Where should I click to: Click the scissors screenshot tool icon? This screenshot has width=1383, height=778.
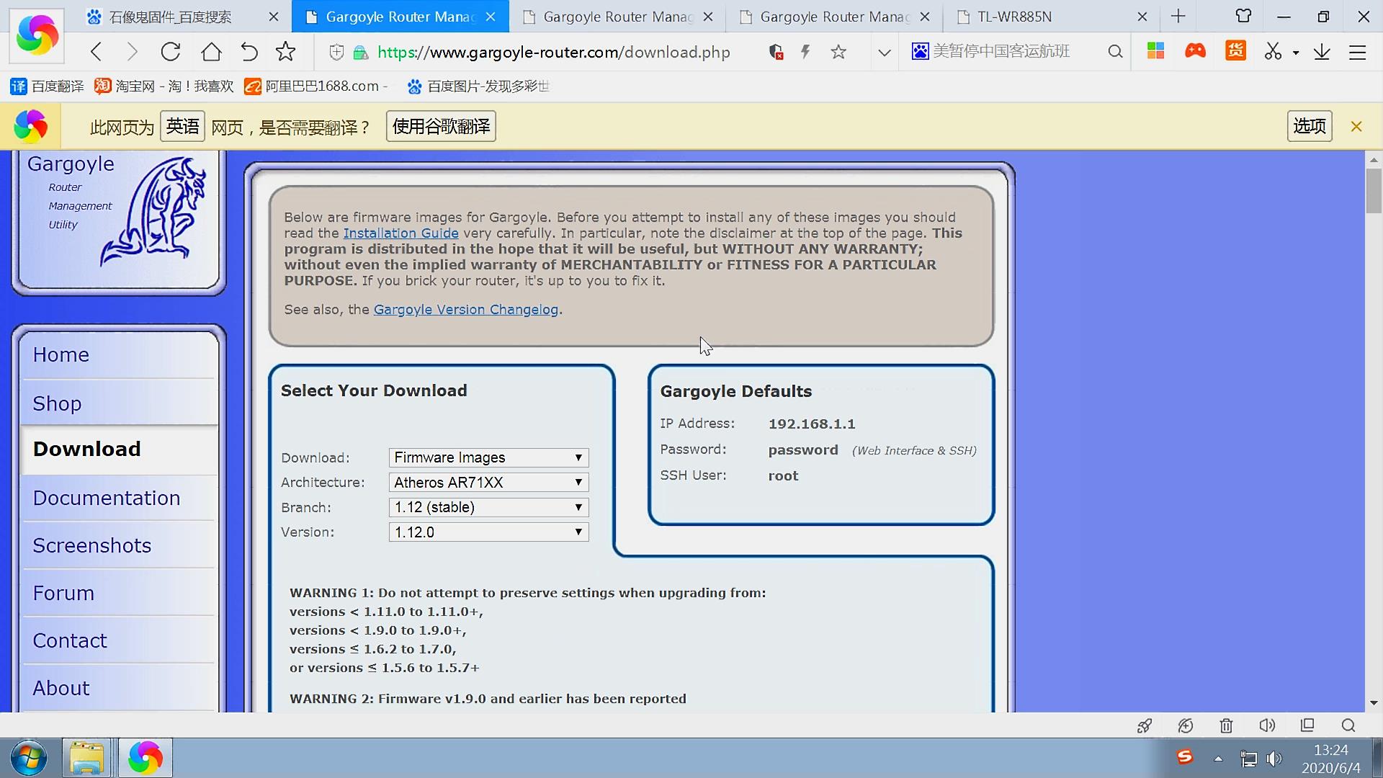pyautogui.click(x=1273, y=52)
